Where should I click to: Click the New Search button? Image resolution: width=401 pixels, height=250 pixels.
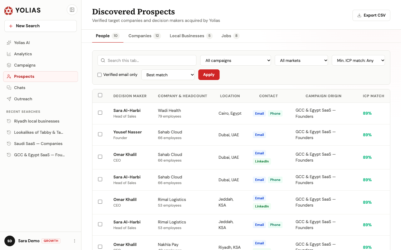click(x=40, y=26)
